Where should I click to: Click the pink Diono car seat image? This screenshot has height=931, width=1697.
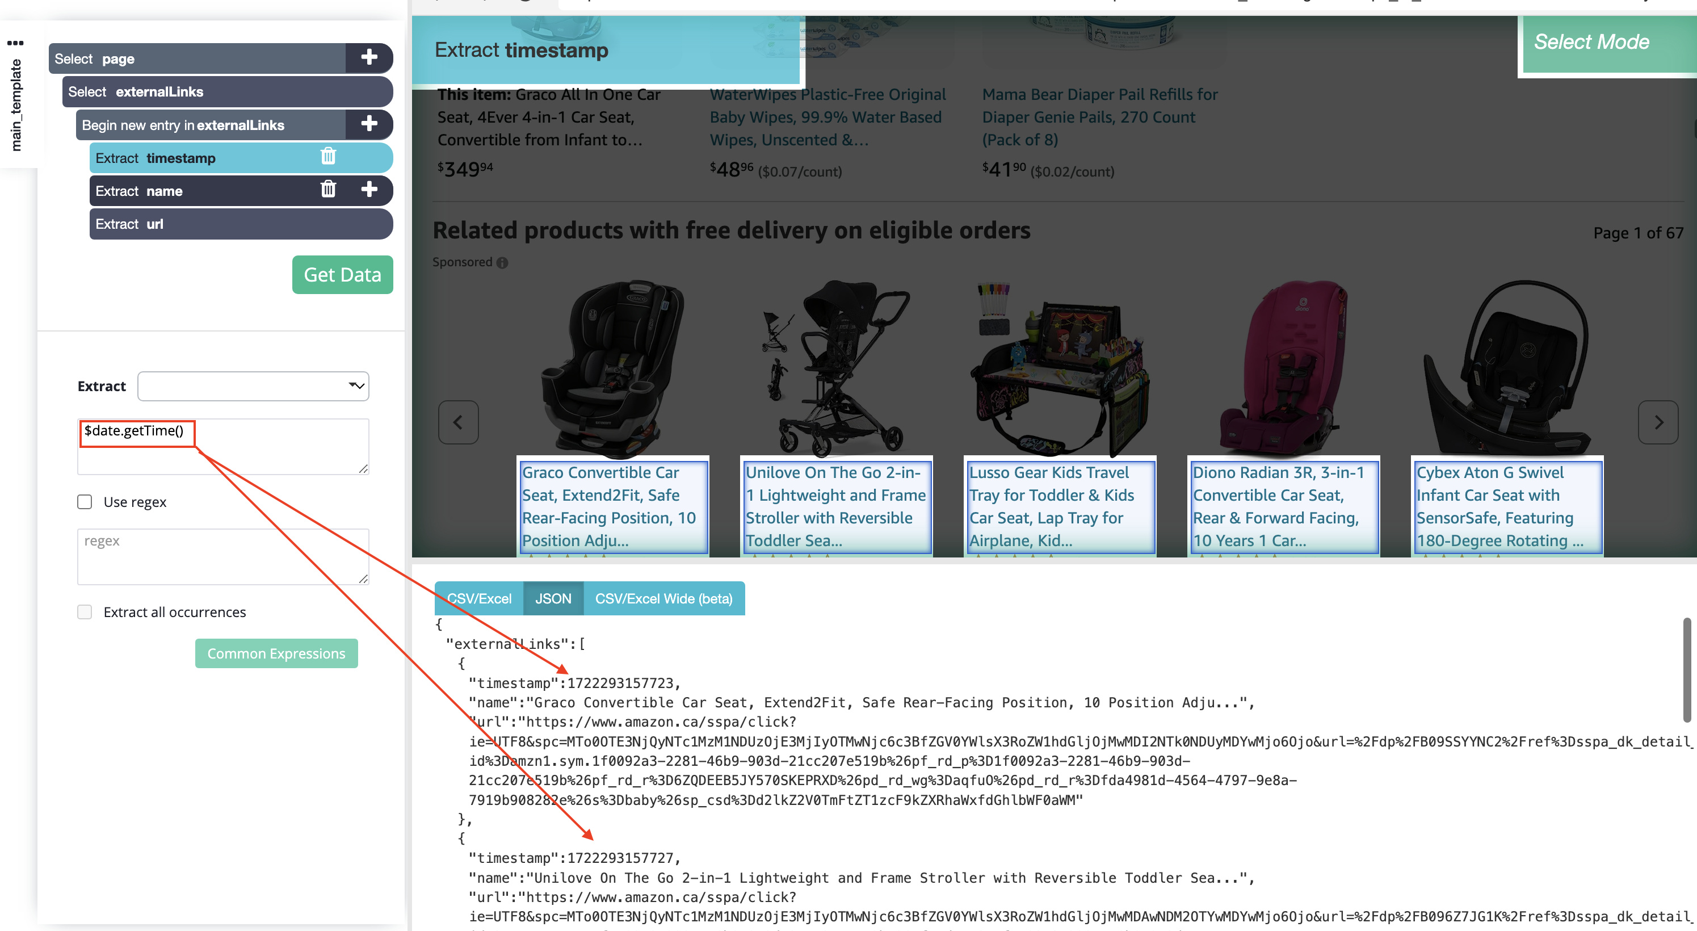pyautogui.click(x=1283, y=368)
